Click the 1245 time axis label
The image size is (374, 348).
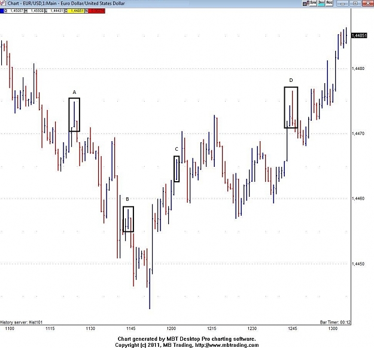[293, 328]
